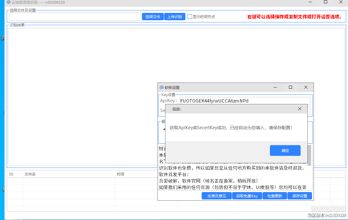Close the main 云知音语音识别 window
Screen dimensions: 348x220
click(341, 2)
